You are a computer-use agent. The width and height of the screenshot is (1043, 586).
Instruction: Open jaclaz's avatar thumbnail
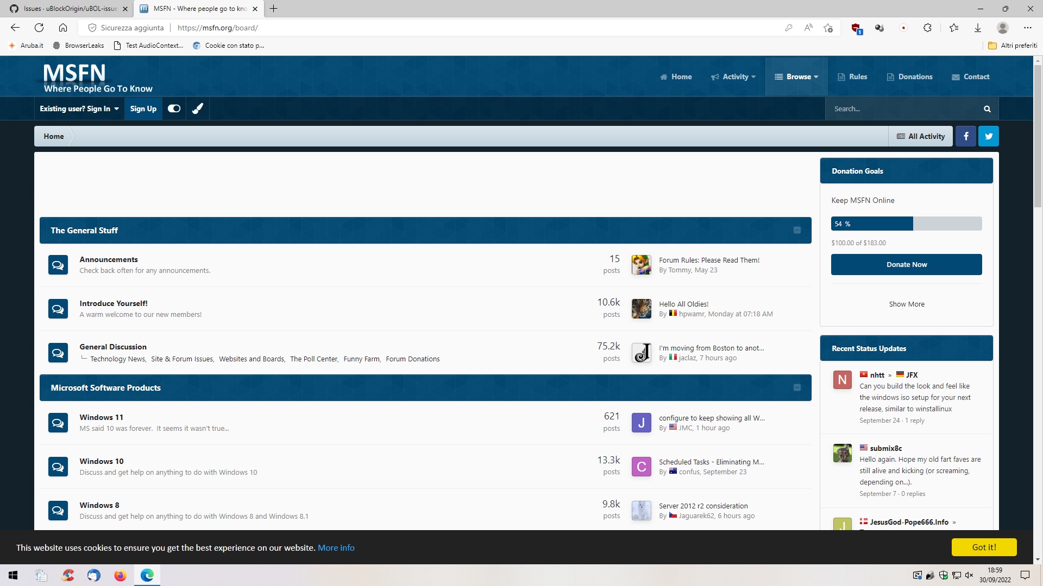[642, 353]
